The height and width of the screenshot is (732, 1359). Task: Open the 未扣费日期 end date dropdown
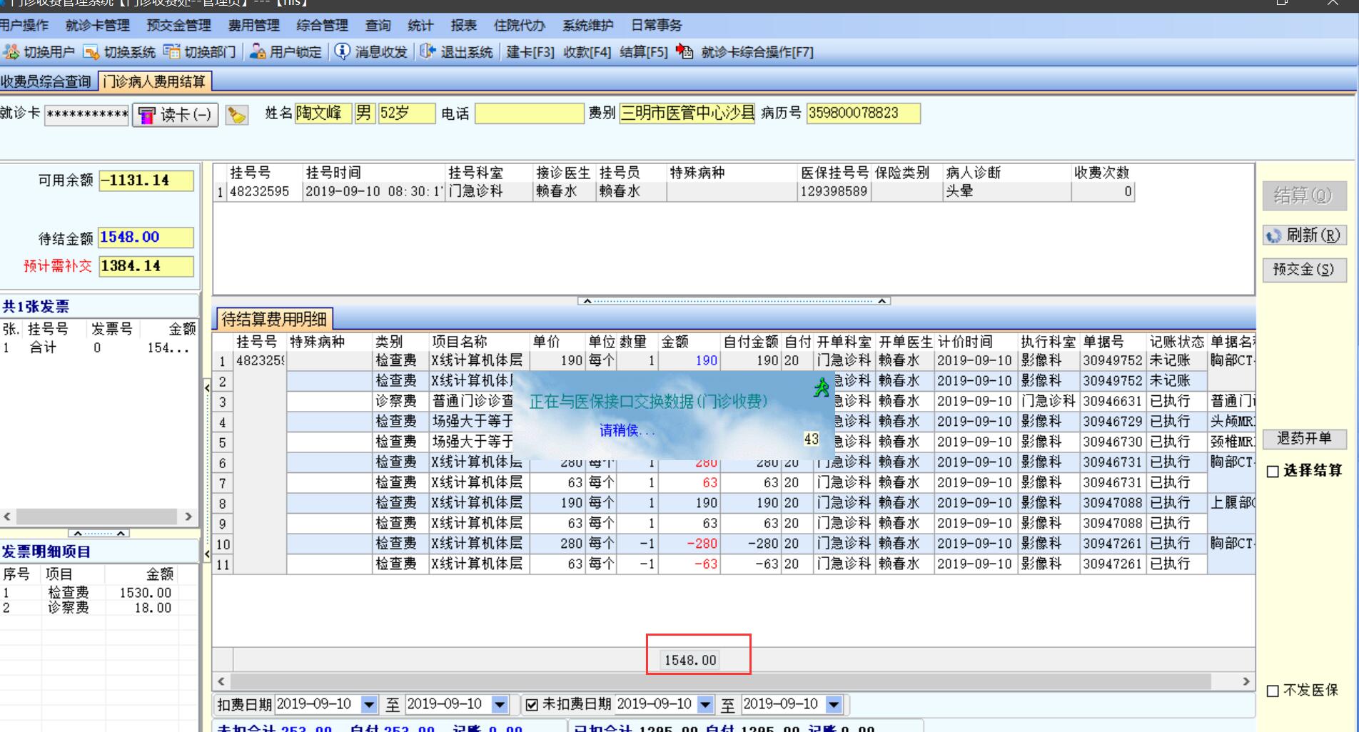point(834,705)
